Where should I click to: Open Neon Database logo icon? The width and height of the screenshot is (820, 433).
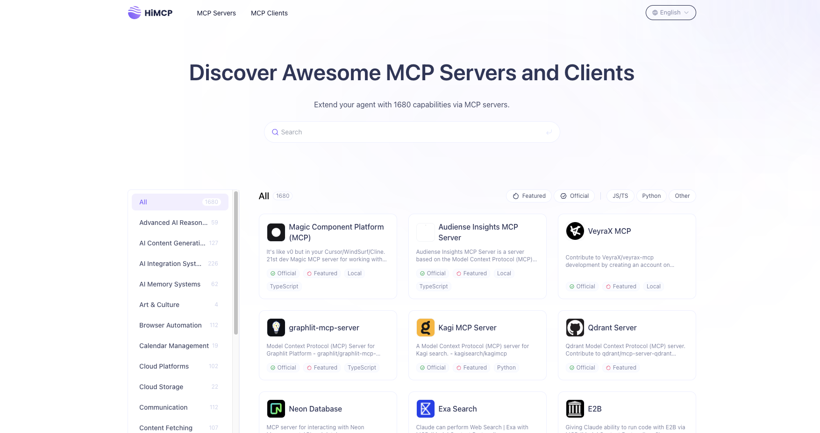[276, 409]
